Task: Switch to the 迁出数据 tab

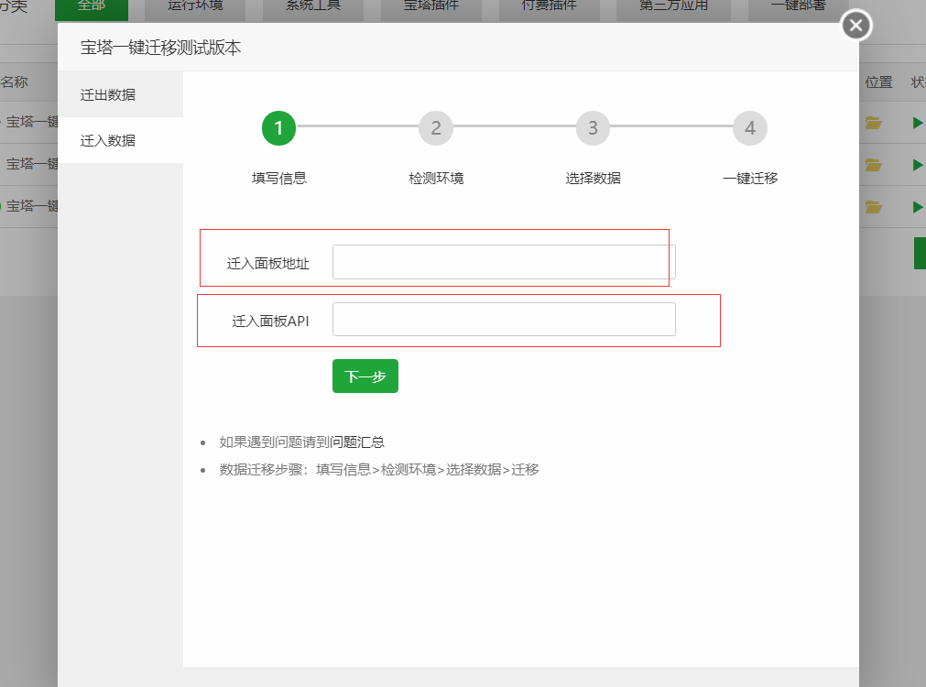Action: pyautogui.click(x=121, y=94)
